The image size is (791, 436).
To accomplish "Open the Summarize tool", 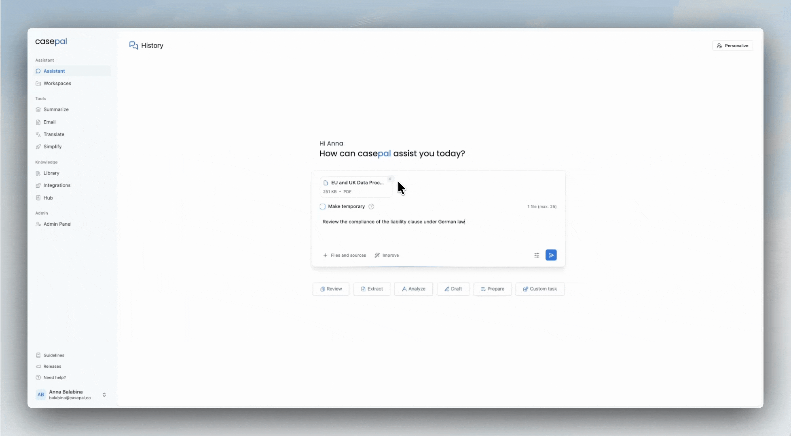I will [x=56, y=109].
